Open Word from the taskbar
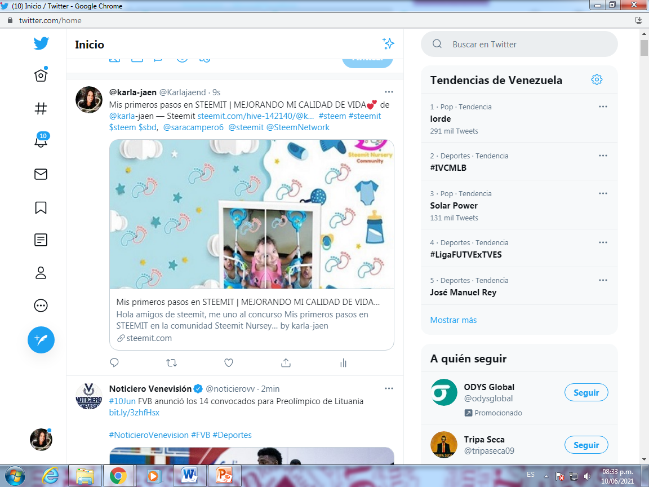The height and width of the screenshot is (487, 649). (189, 476)
